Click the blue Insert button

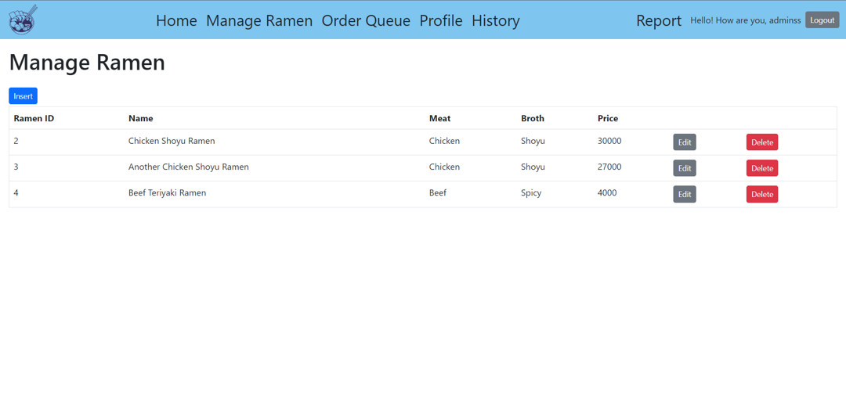coord(23,96)
